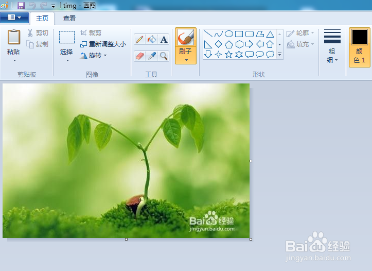372x271 pixels.
Task: Select the Eraser tool
Action: [140, 56]
